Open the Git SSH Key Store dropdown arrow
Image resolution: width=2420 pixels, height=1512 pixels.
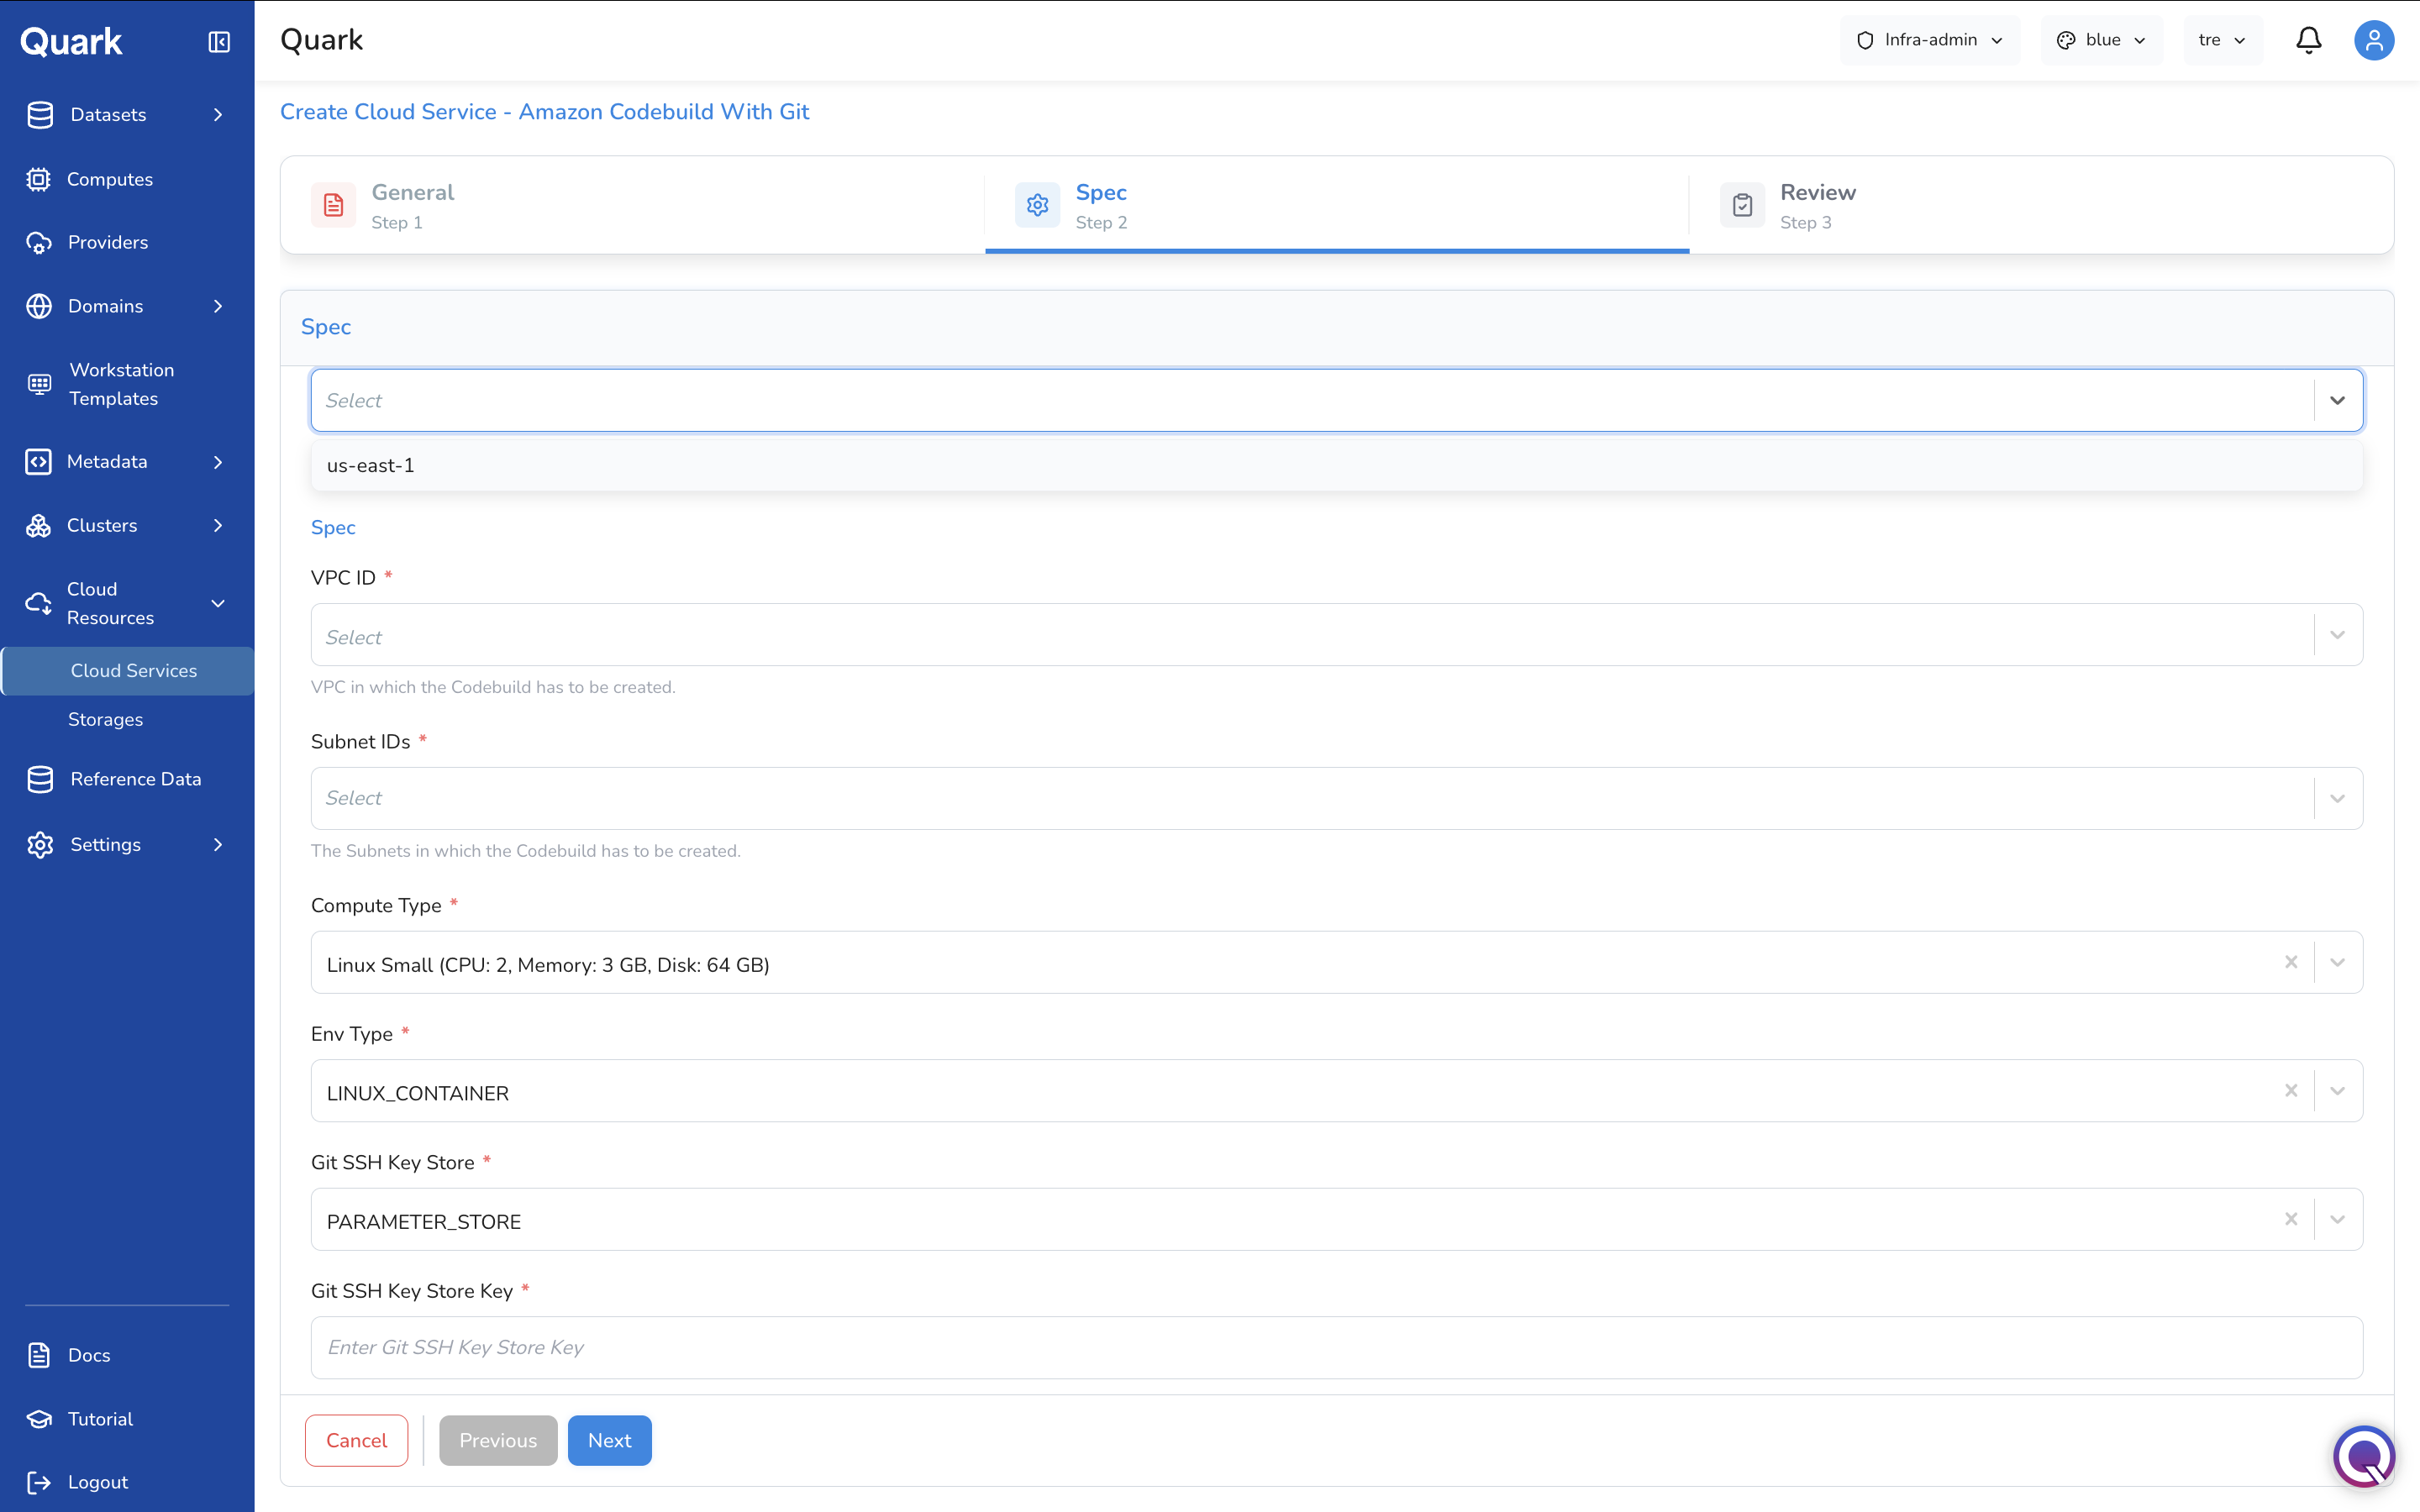pyautogui.click(x=2338, y=1219)
